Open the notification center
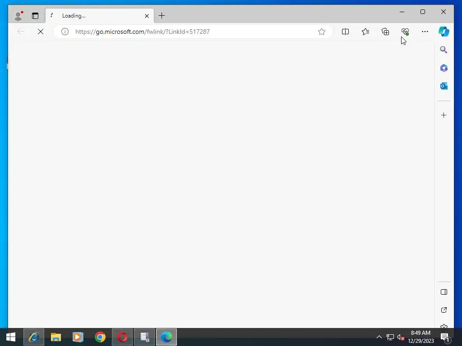462x346 pixels. coord(445,337)
